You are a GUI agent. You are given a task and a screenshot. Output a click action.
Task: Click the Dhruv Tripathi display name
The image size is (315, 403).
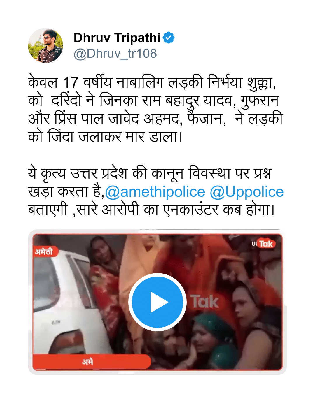pyautogui.click(x=117, y=38)
